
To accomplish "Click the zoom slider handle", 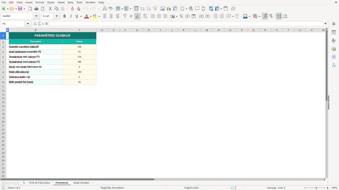I will 316,188.
